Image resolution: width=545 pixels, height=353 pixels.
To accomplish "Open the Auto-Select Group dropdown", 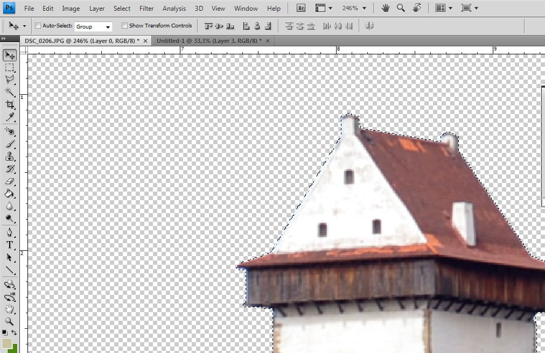I will point(93,26).
